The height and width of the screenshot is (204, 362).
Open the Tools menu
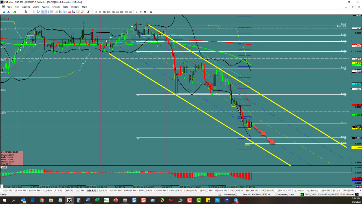pyautogui.click(x=65, y=7)
